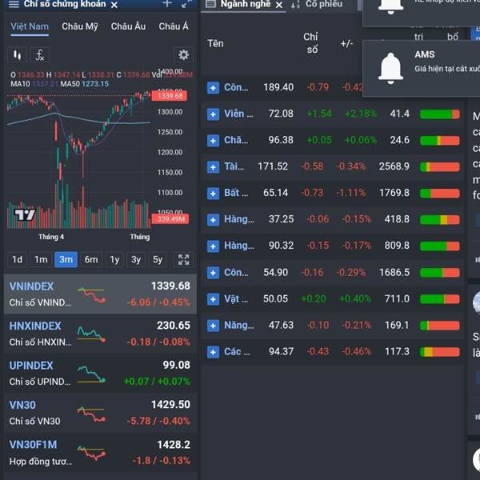Set chart range to 6m
This screenshot has width=480, height=480.
(91, 259)
